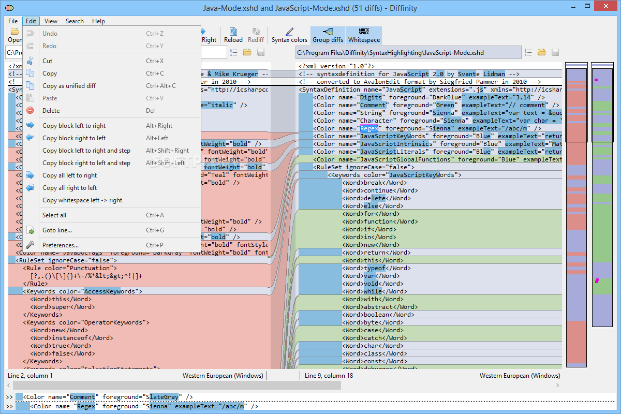Click the arrow icon by Copy block left to right

[x=31, y=126]
